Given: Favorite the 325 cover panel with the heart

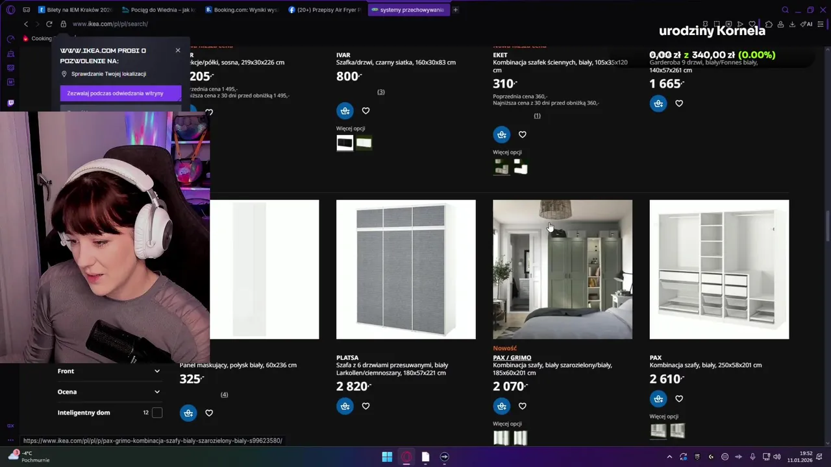Looking at the screenshot, I should click(209, 413).
